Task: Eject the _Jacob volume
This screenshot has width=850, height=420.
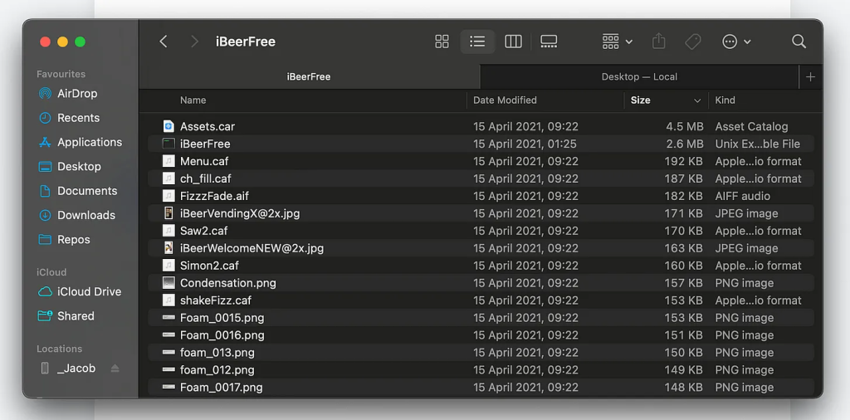Action: [x=115, y=369]
